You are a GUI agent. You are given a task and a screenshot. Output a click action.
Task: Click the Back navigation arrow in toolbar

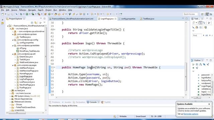(x=108, y=14)
